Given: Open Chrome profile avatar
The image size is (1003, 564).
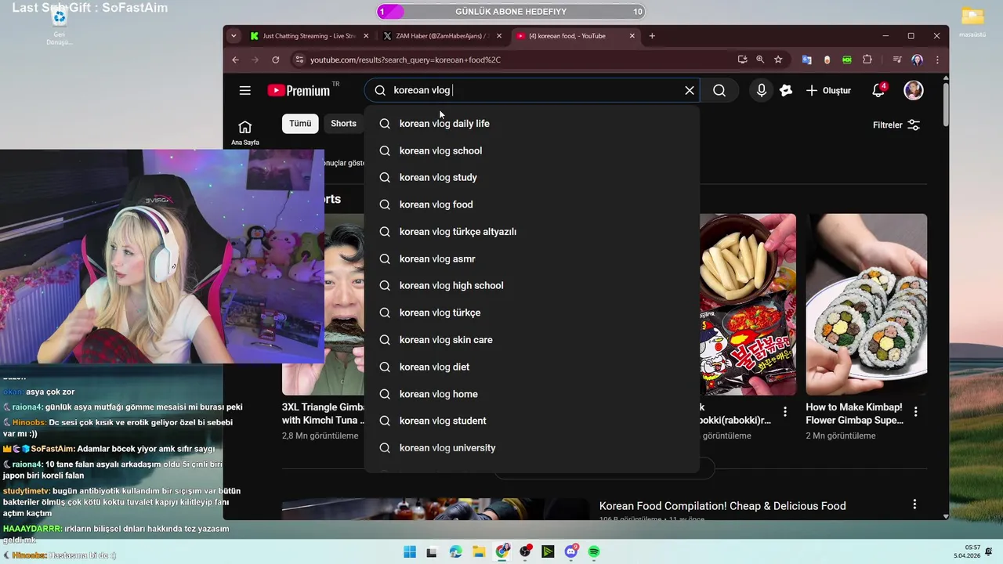Looking at the screenshot, I should coord(918,60).
